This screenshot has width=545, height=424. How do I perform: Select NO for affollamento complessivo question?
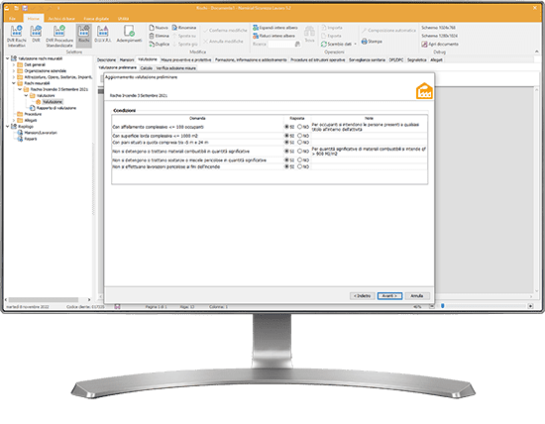pos(299,127)
